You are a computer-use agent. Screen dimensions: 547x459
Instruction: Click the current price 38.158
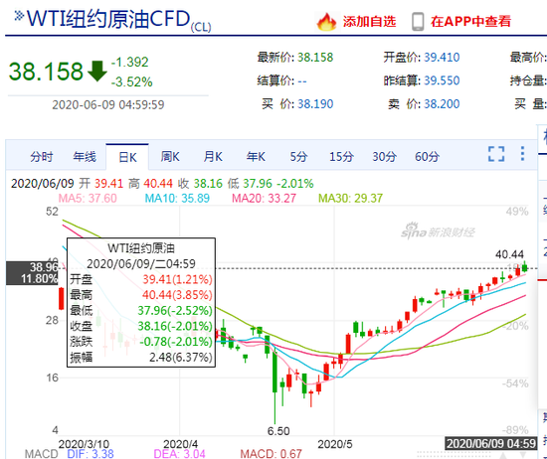[46, 72]
